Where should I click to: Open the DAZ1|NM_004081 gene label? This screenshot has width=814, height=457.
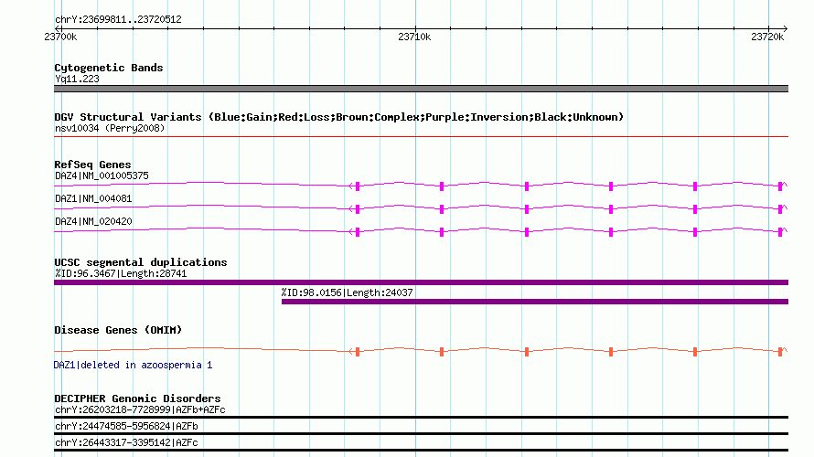(93, 198)
